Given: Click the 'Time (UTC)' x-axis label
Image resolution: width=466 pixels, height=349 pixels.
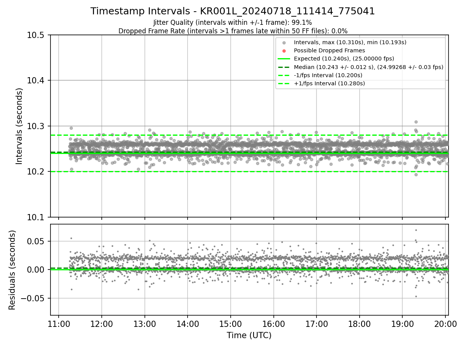Looking at the screenshot, I should pyautogui.click(x=249, y=335).
